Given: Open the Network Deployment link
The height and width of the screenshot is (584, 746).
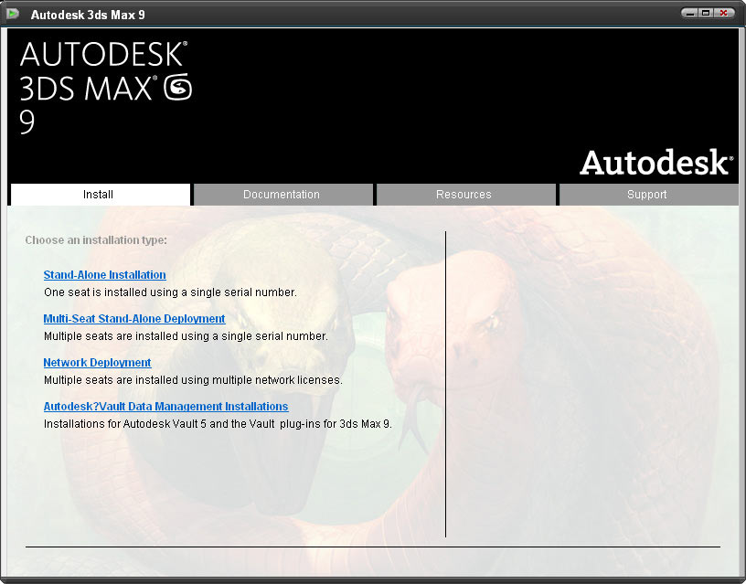Looking at the screenshot, I should point(97,363).
